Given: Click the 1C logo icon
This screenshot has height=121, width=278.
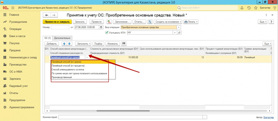Looking at the screenshot, I should pyautogui.click(x=5, y=8).
